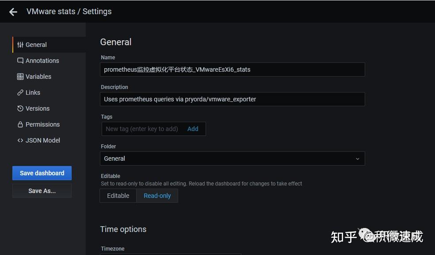
Task: Click the Links chain icon
Action: [x=20, y=93]
